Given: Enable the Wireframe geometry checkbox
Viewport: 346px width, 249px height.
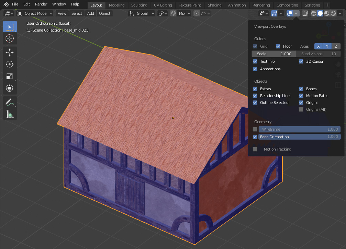Looking at the screenshot, I should click(255, 129).
